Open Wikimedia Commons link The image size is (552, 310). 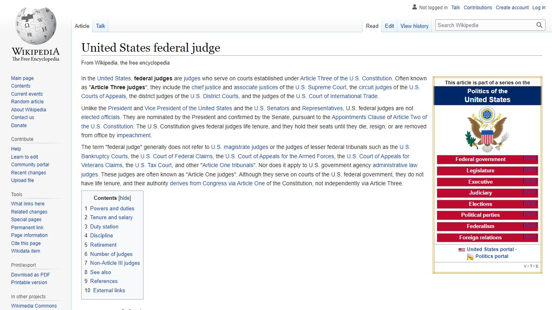(34, 306)
